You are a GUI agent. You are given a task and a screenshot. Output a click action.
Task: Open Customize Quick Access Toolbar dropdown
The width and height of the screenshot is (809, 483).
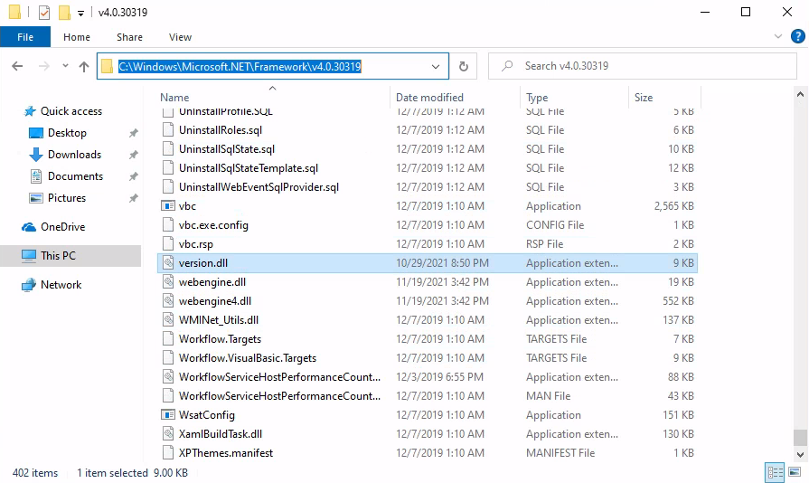point(81,13)
